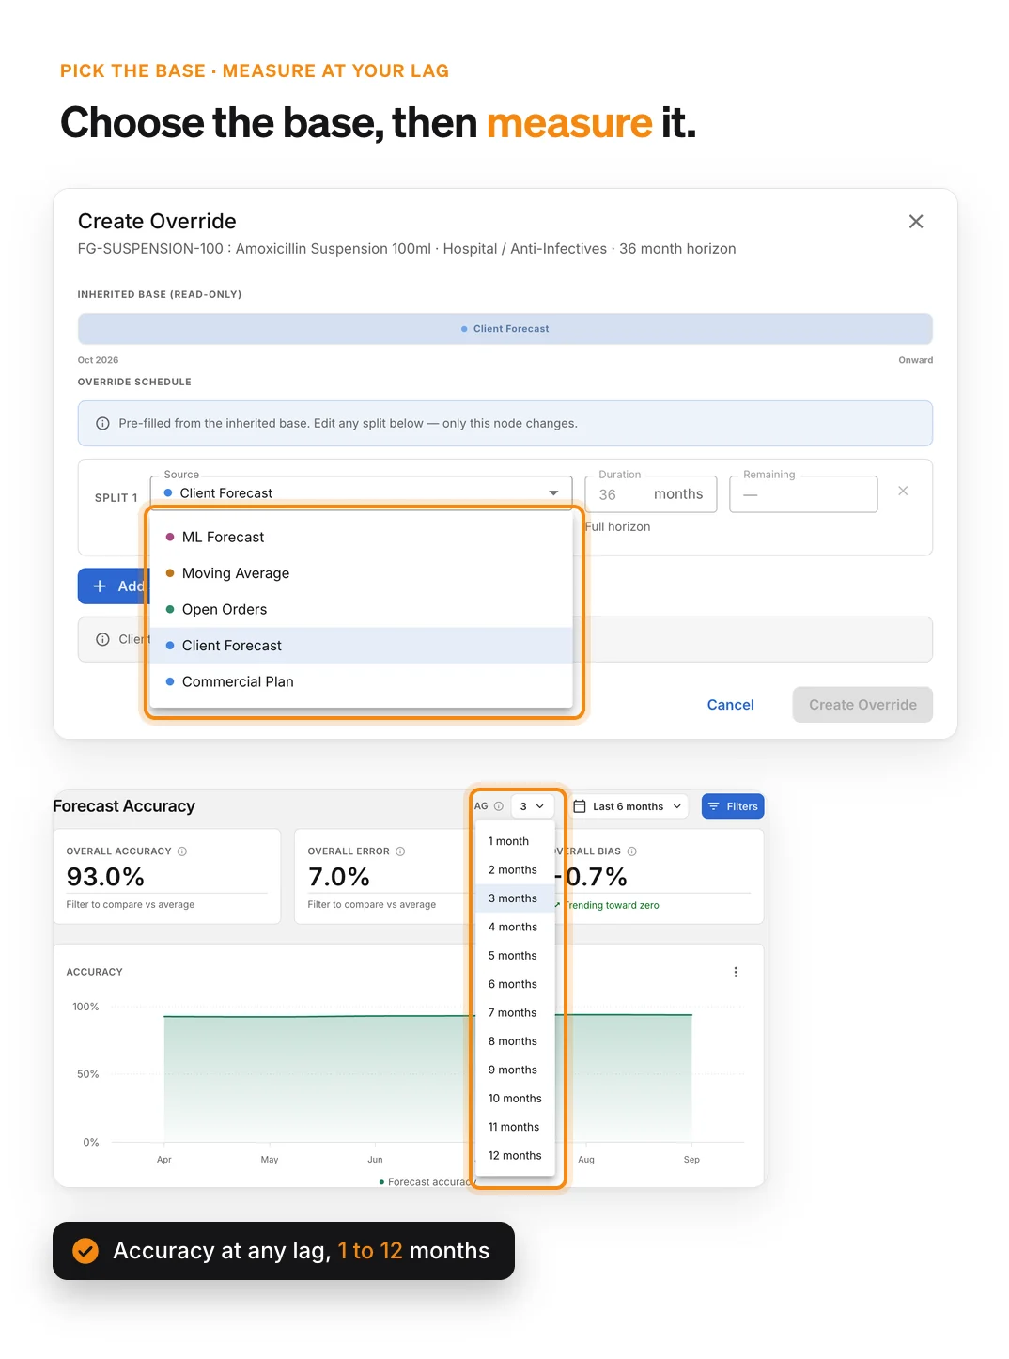Remove Split 1 with the X icon
This screenshot has height=1359, width=1009.
pos(903,492)
